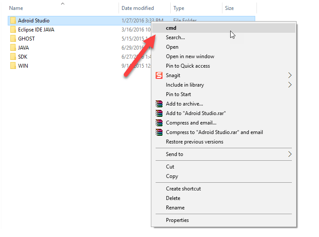Click the GHOST folder icon
The height and width of the screenshot is (237, 319).
13,39
